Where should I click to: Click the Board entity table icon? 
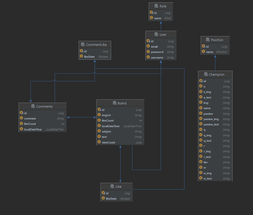click(115, 103)
